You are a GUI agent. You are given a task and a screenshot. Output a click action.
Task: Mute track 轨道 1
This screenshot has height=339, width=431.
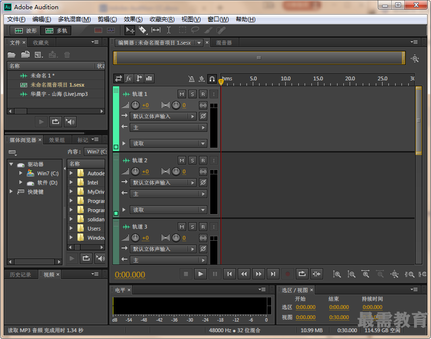182,94
